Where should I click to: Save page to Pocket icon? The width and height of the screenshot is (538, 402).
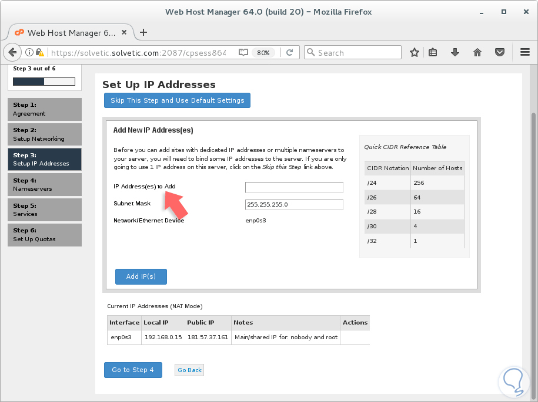[x=500, y=52]
